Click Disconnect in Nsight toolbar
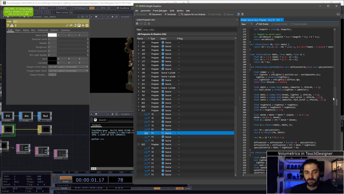Viewport: 344px width, 194px height. click(155, 14)
